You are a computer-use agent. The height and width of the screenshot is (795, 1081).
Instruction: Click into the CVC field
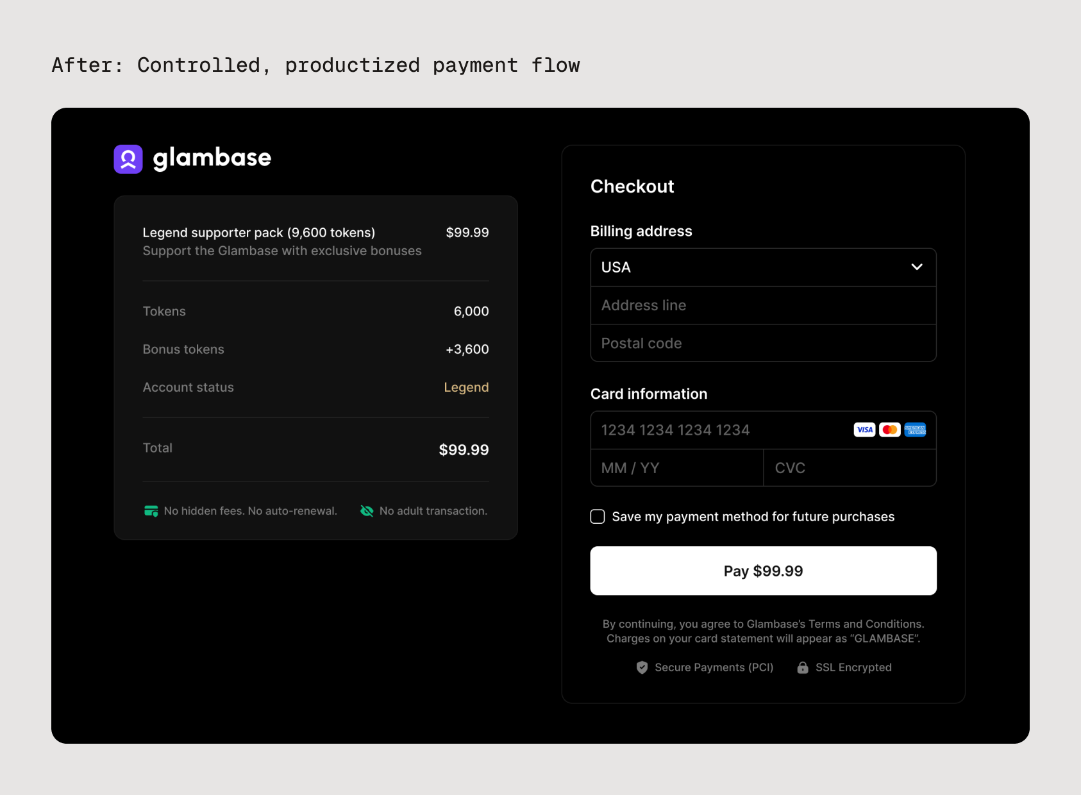[x=850, y=468]
